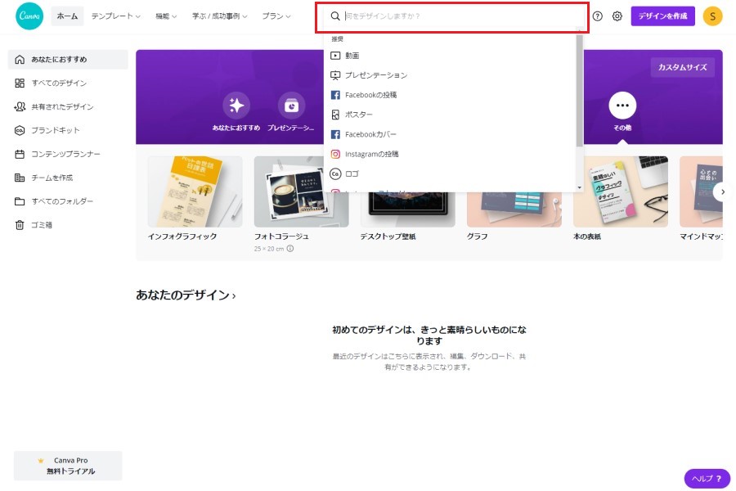Select ポスター in the suggestion list
The width and height of the screenshot is (736, 491).
coord(358,115)
